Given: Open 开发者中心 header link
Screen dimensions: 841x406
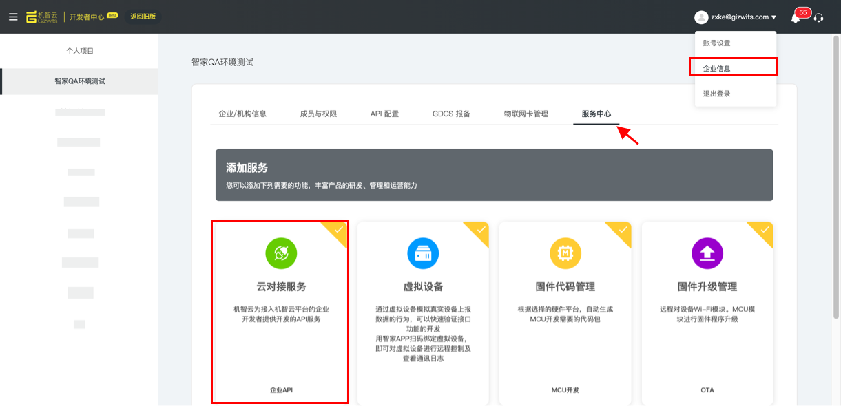Looking at the screenshot, I should [87, 17].
